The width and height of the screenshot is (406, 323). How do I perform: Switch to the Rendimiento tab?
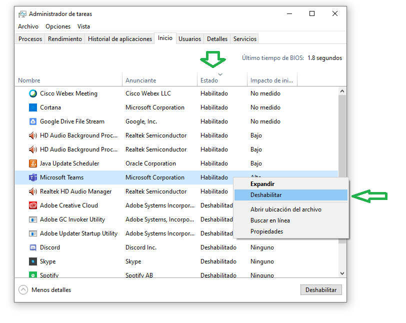pos(65,39)
